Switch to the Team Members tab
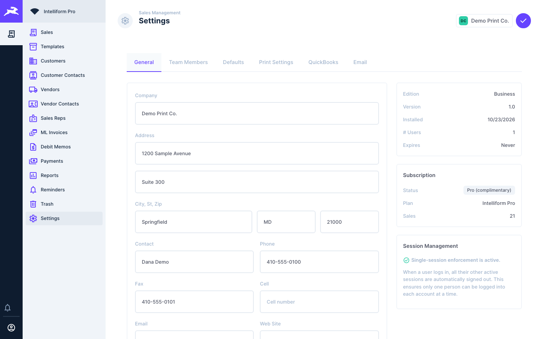This screenshot has height=339, width=543. pyautogui.click(x=188, y=62)
